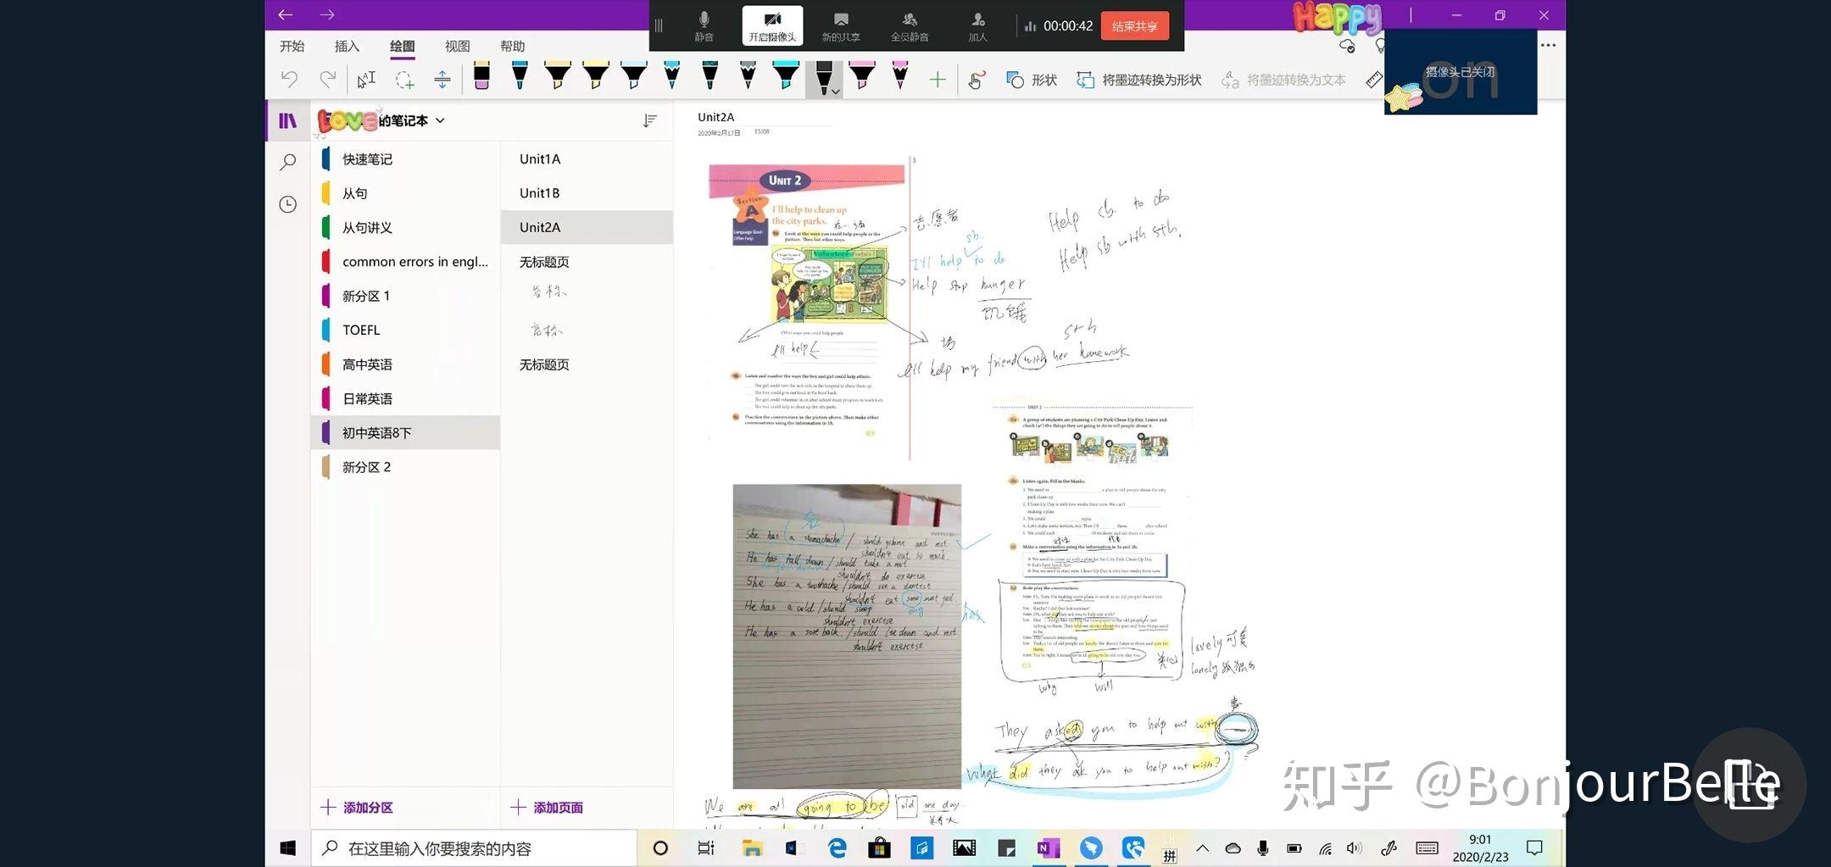Image resolution: width=1831 pixels, height=867 pixels.
Task: Click 将墨迹转换为形状 (Ink to Shape)
Action: (x=1139, y=80)
